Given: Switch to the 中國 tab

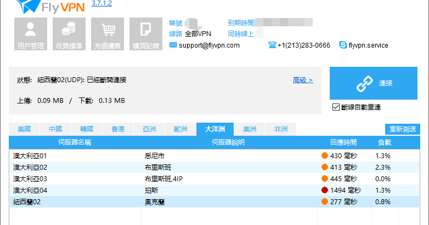Looking at the screenshot, I should click(55, 129).
